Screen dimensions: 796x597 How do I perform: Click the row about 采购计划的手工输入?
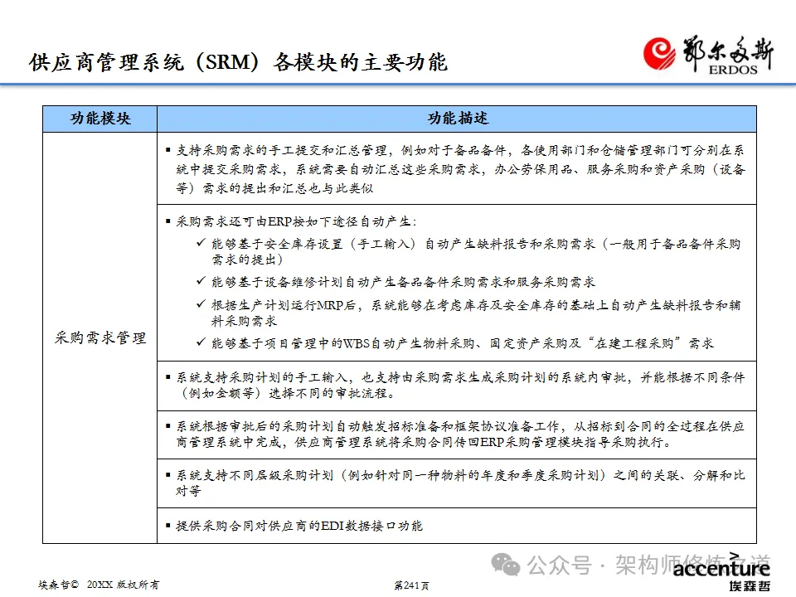[x=457, y=386]
